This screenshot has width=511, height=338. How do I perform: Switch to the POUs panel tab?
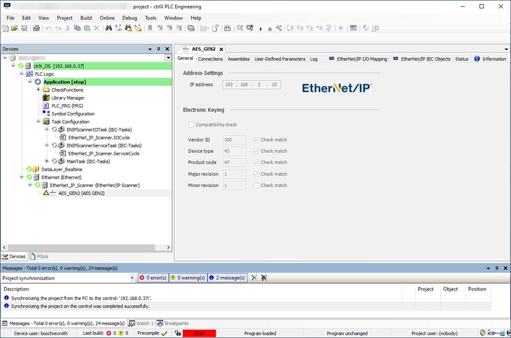41,256
